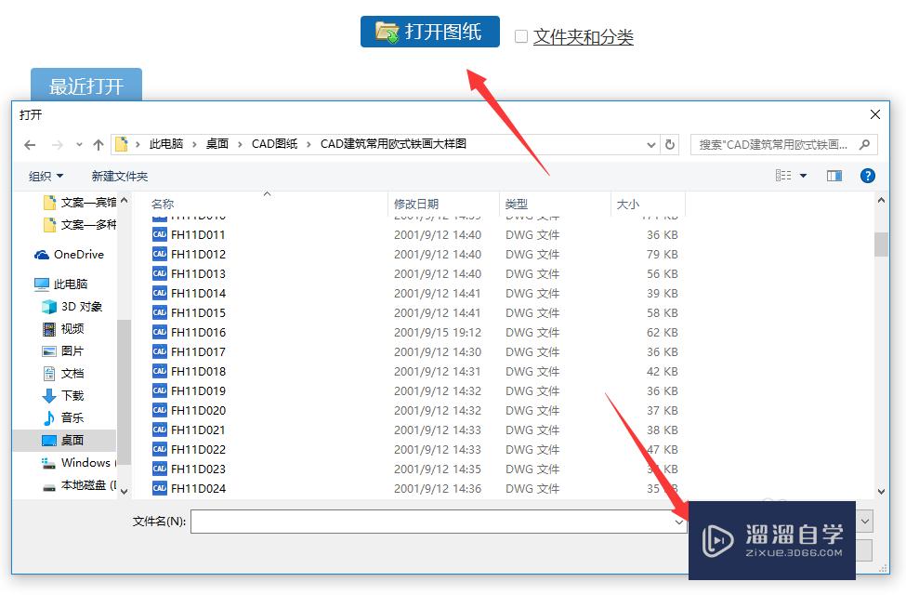906x595 pixels.
Task: Expand the recent locations chevron in address bar
Action: (651, 144)
